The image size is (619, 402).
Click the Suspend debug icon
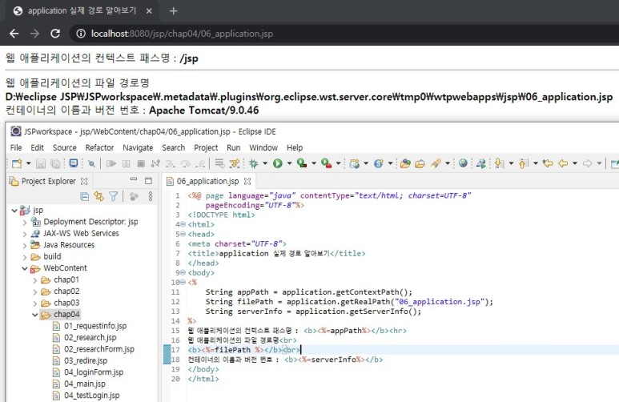coord(127,163)
